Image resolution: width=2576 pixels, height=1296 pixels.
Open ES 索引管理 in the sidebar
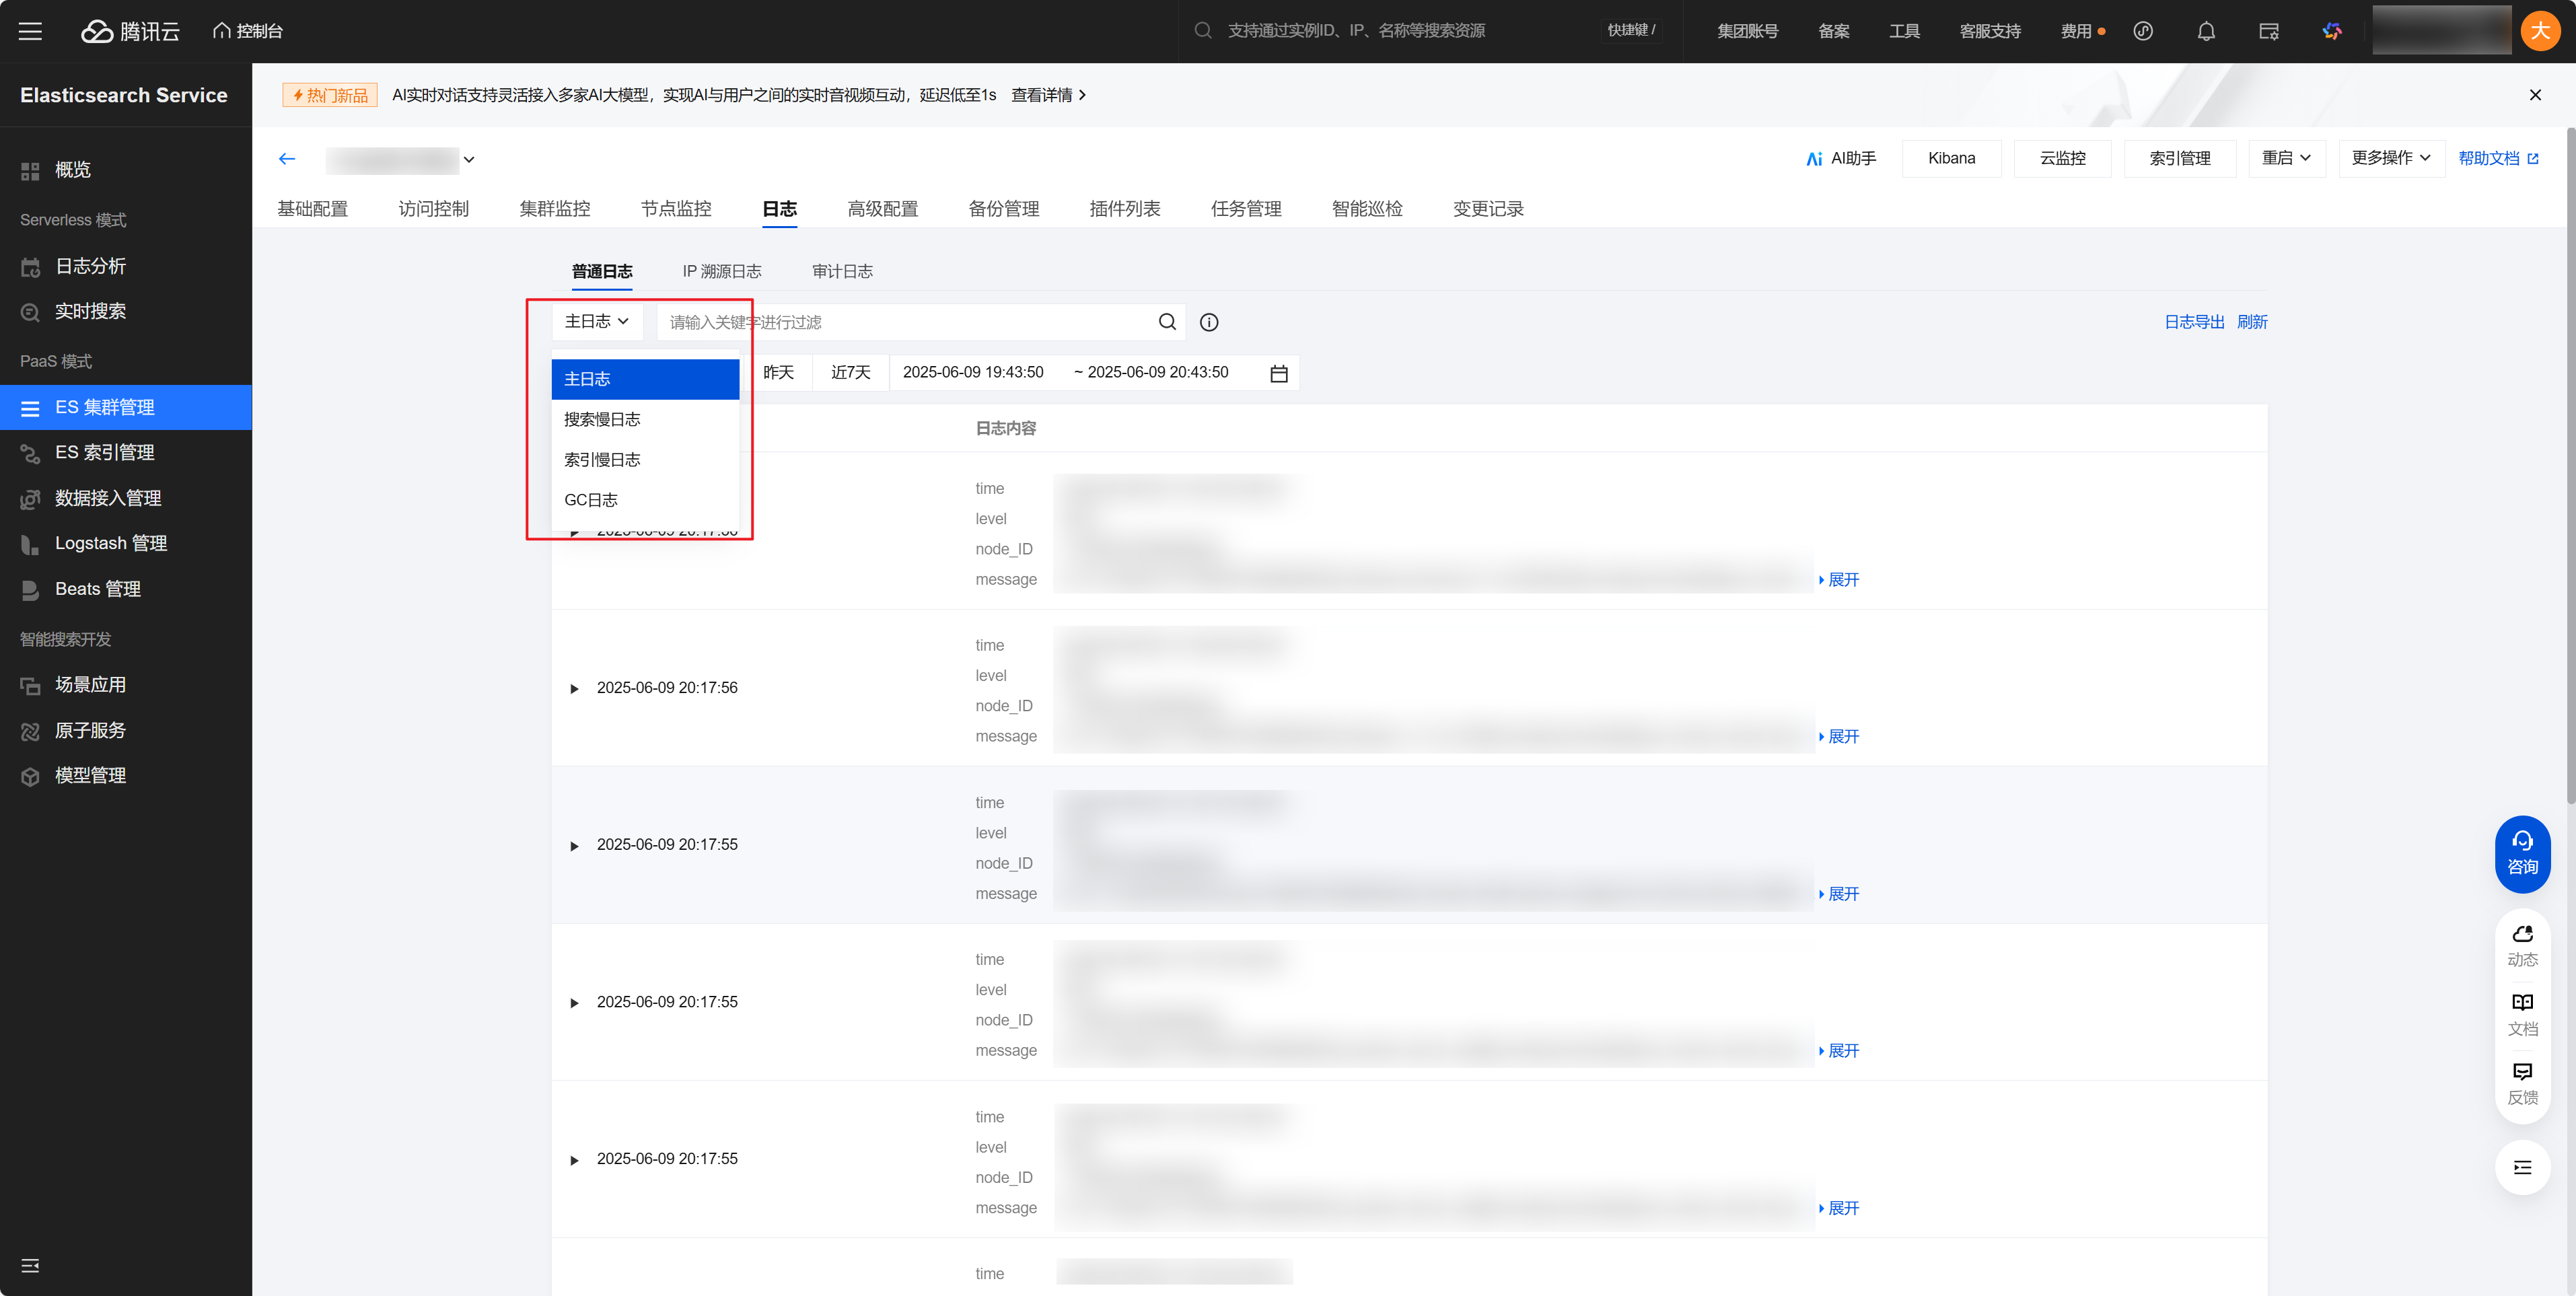(126, 452)
